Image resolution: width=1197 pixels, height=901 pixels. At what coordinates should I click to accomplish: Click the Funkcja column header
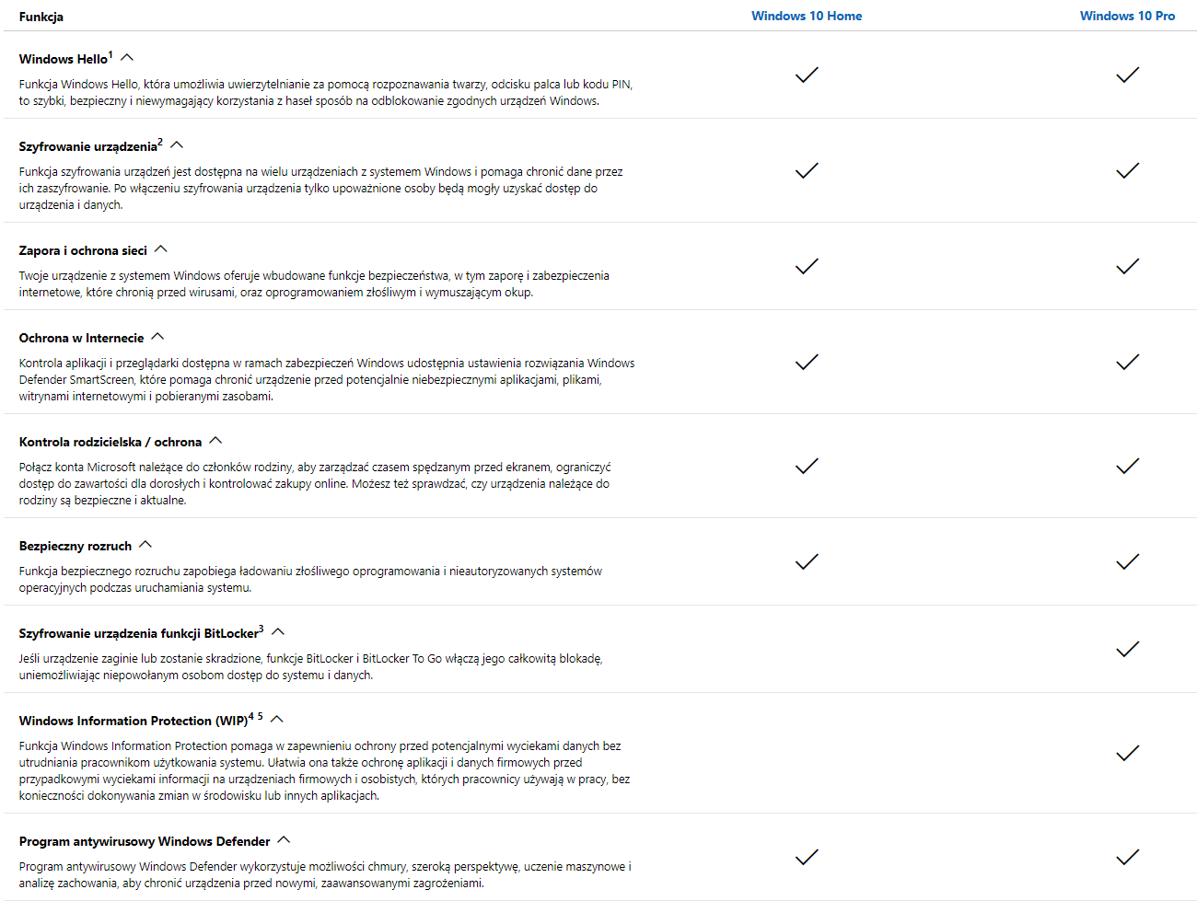(41, 17)
